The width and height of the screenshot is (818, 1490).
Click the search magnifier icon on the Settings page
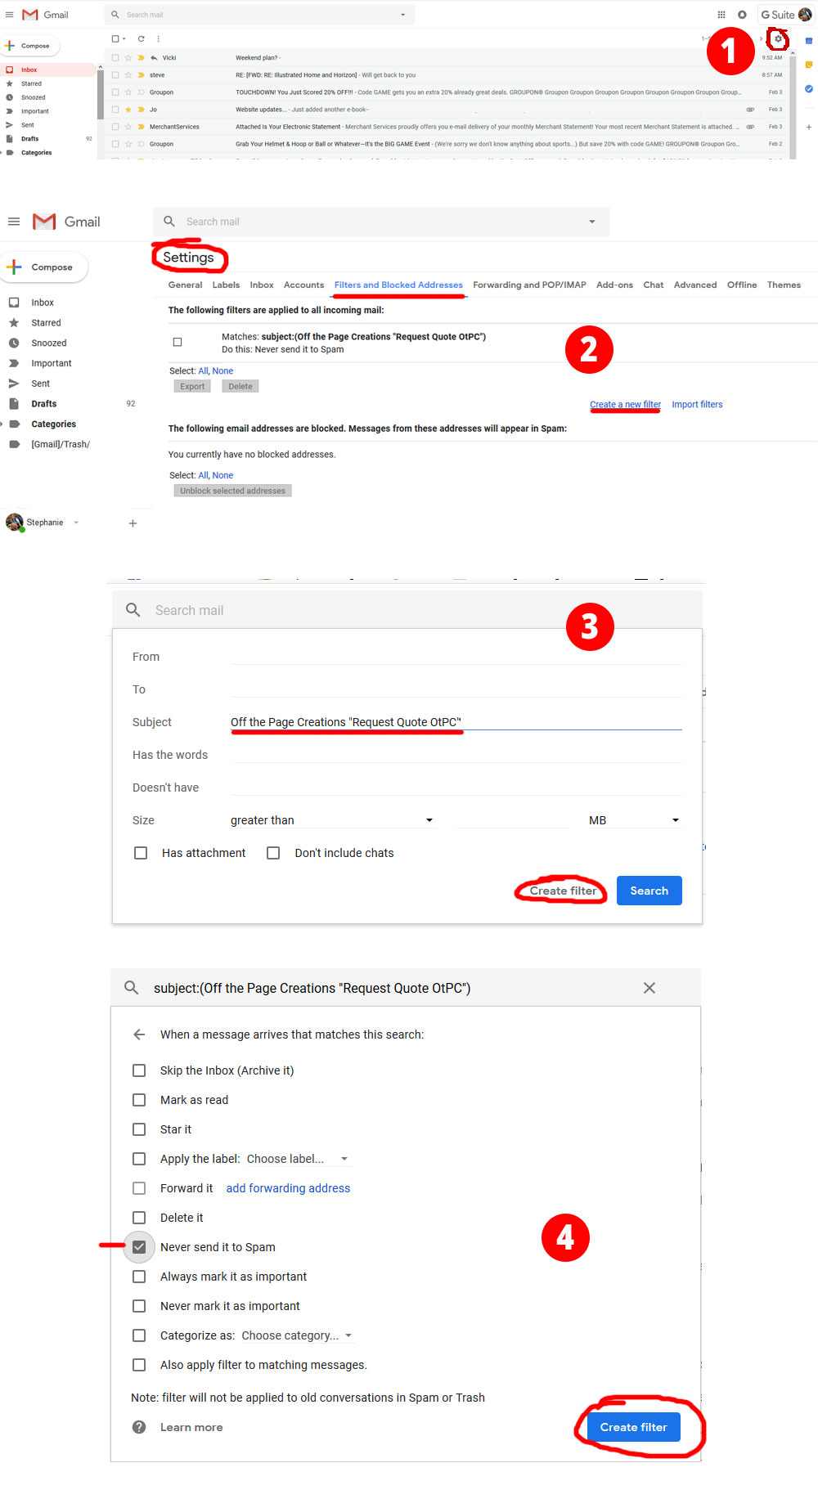tap(169, 222)
